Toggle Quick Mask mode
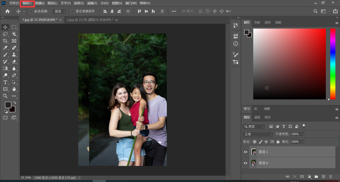The height and width of the screenshot is (182, 340). 5,118
